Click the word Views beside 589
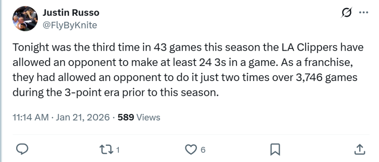 pos(148,117)
